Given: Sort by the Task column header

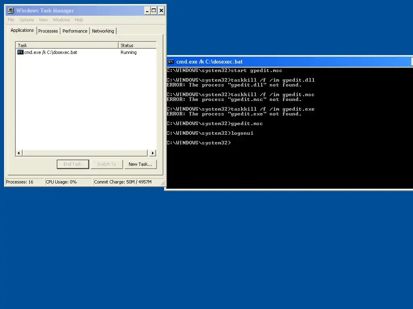Looking at the screenshot, I should pos(67,45).
